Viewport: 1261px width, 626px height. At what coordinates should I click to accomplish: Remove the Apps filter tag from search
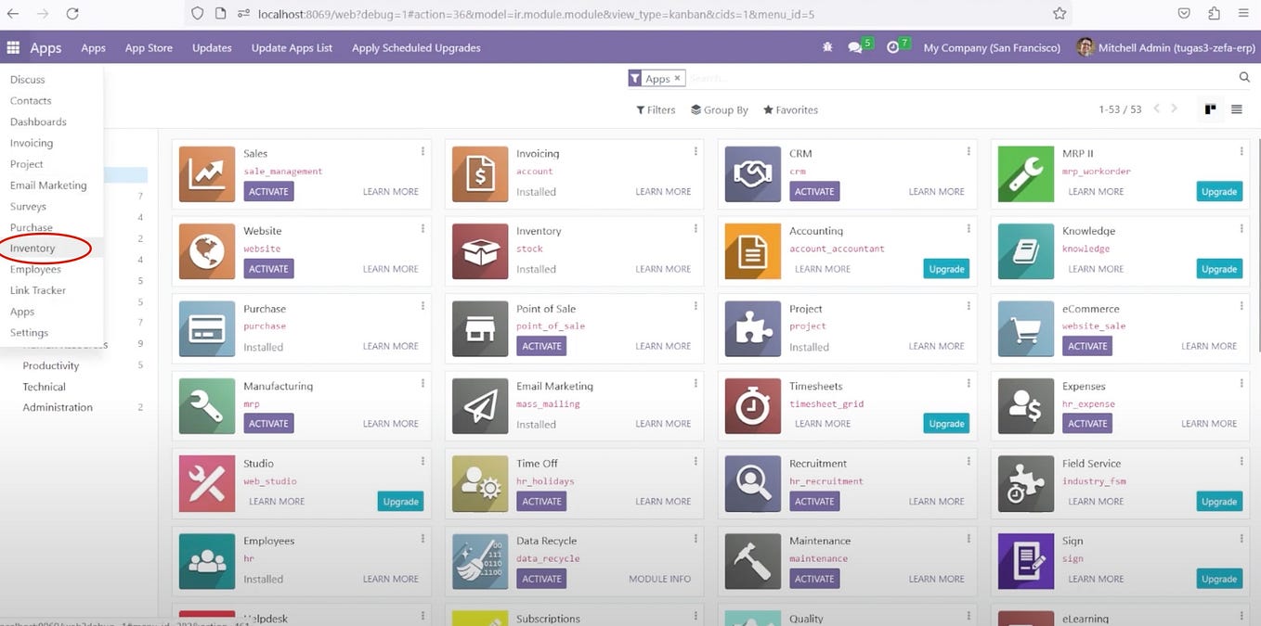[x=677, y=78]
